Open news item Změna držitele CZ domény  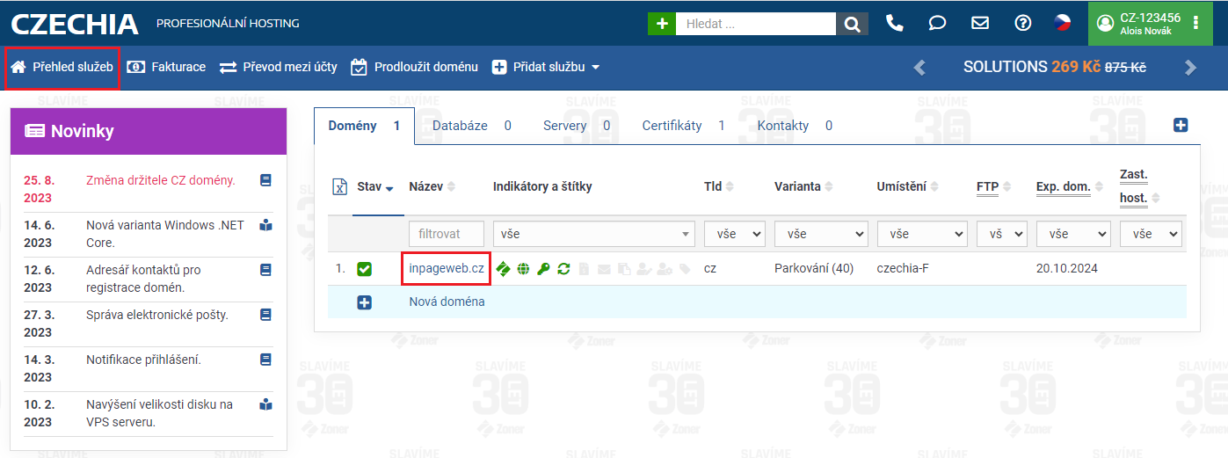[x=161, y=180]
